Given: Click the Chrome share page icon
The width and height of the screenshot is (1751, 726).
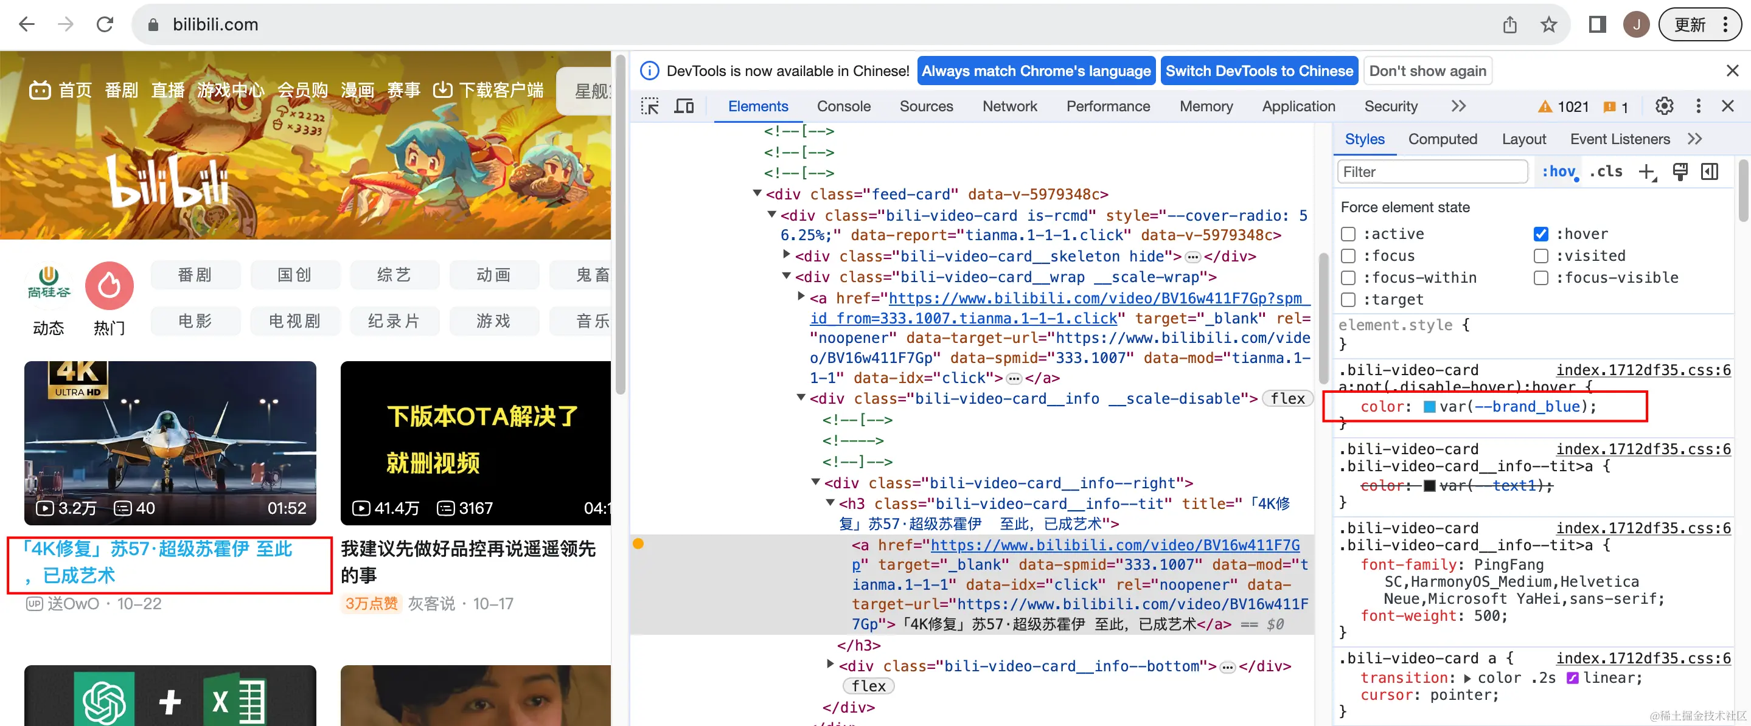Looking at the screenshot, I should tap(1509, 25).
